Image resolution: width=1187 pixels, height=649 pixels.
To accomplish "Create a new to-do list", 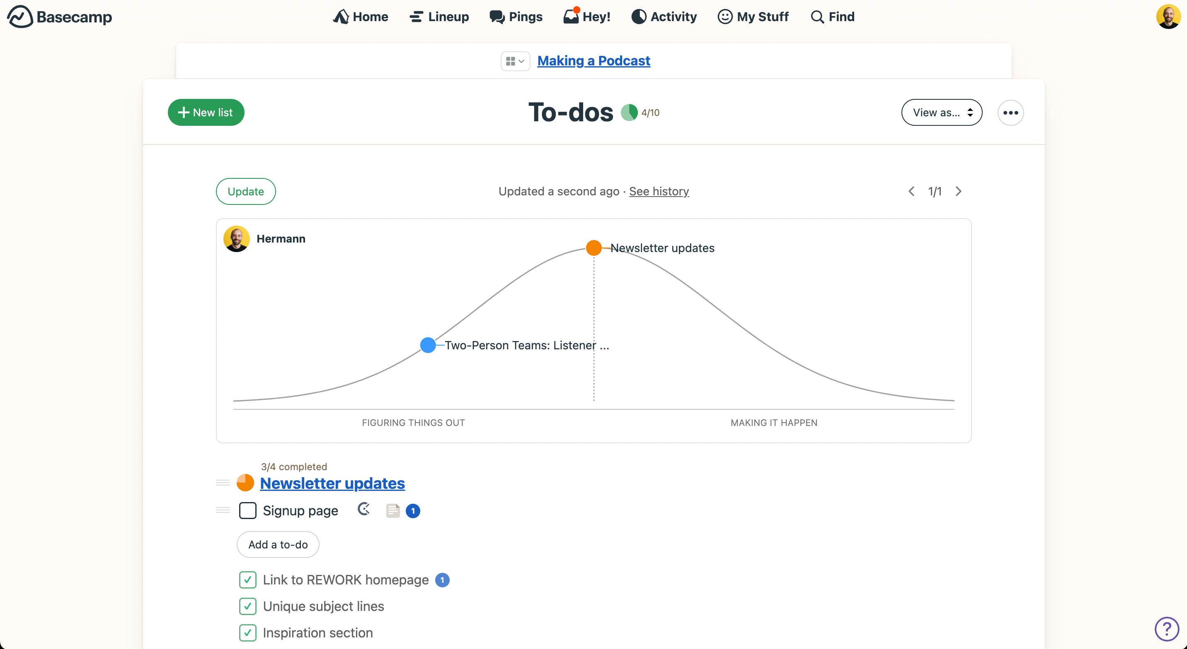I will [x=206, y=113].
